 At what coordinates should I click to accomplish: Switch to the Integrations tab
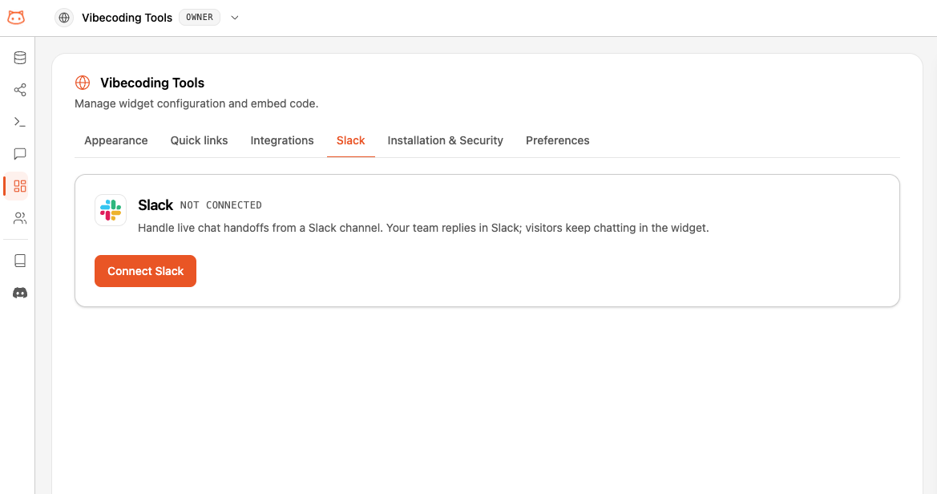pos(282,140)
